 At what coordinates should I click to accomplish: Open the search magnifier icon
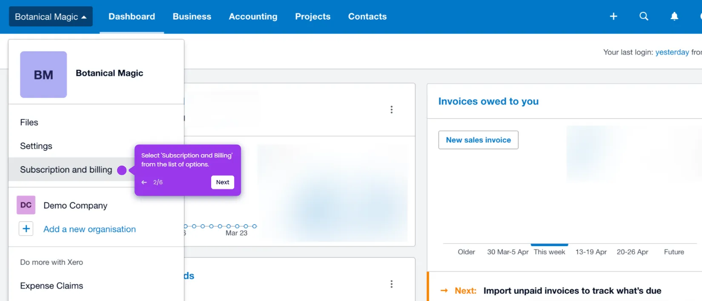coord(644,16)
